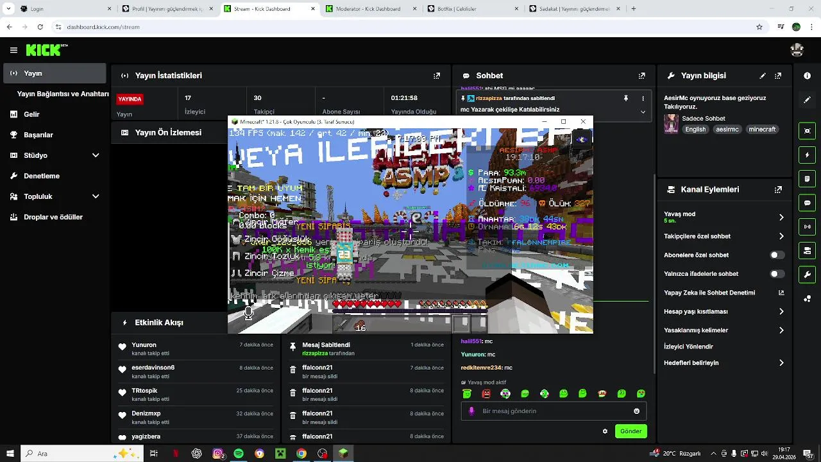Open Hedefleri belirleyin settings
The image size is (821, 462).
724,363
